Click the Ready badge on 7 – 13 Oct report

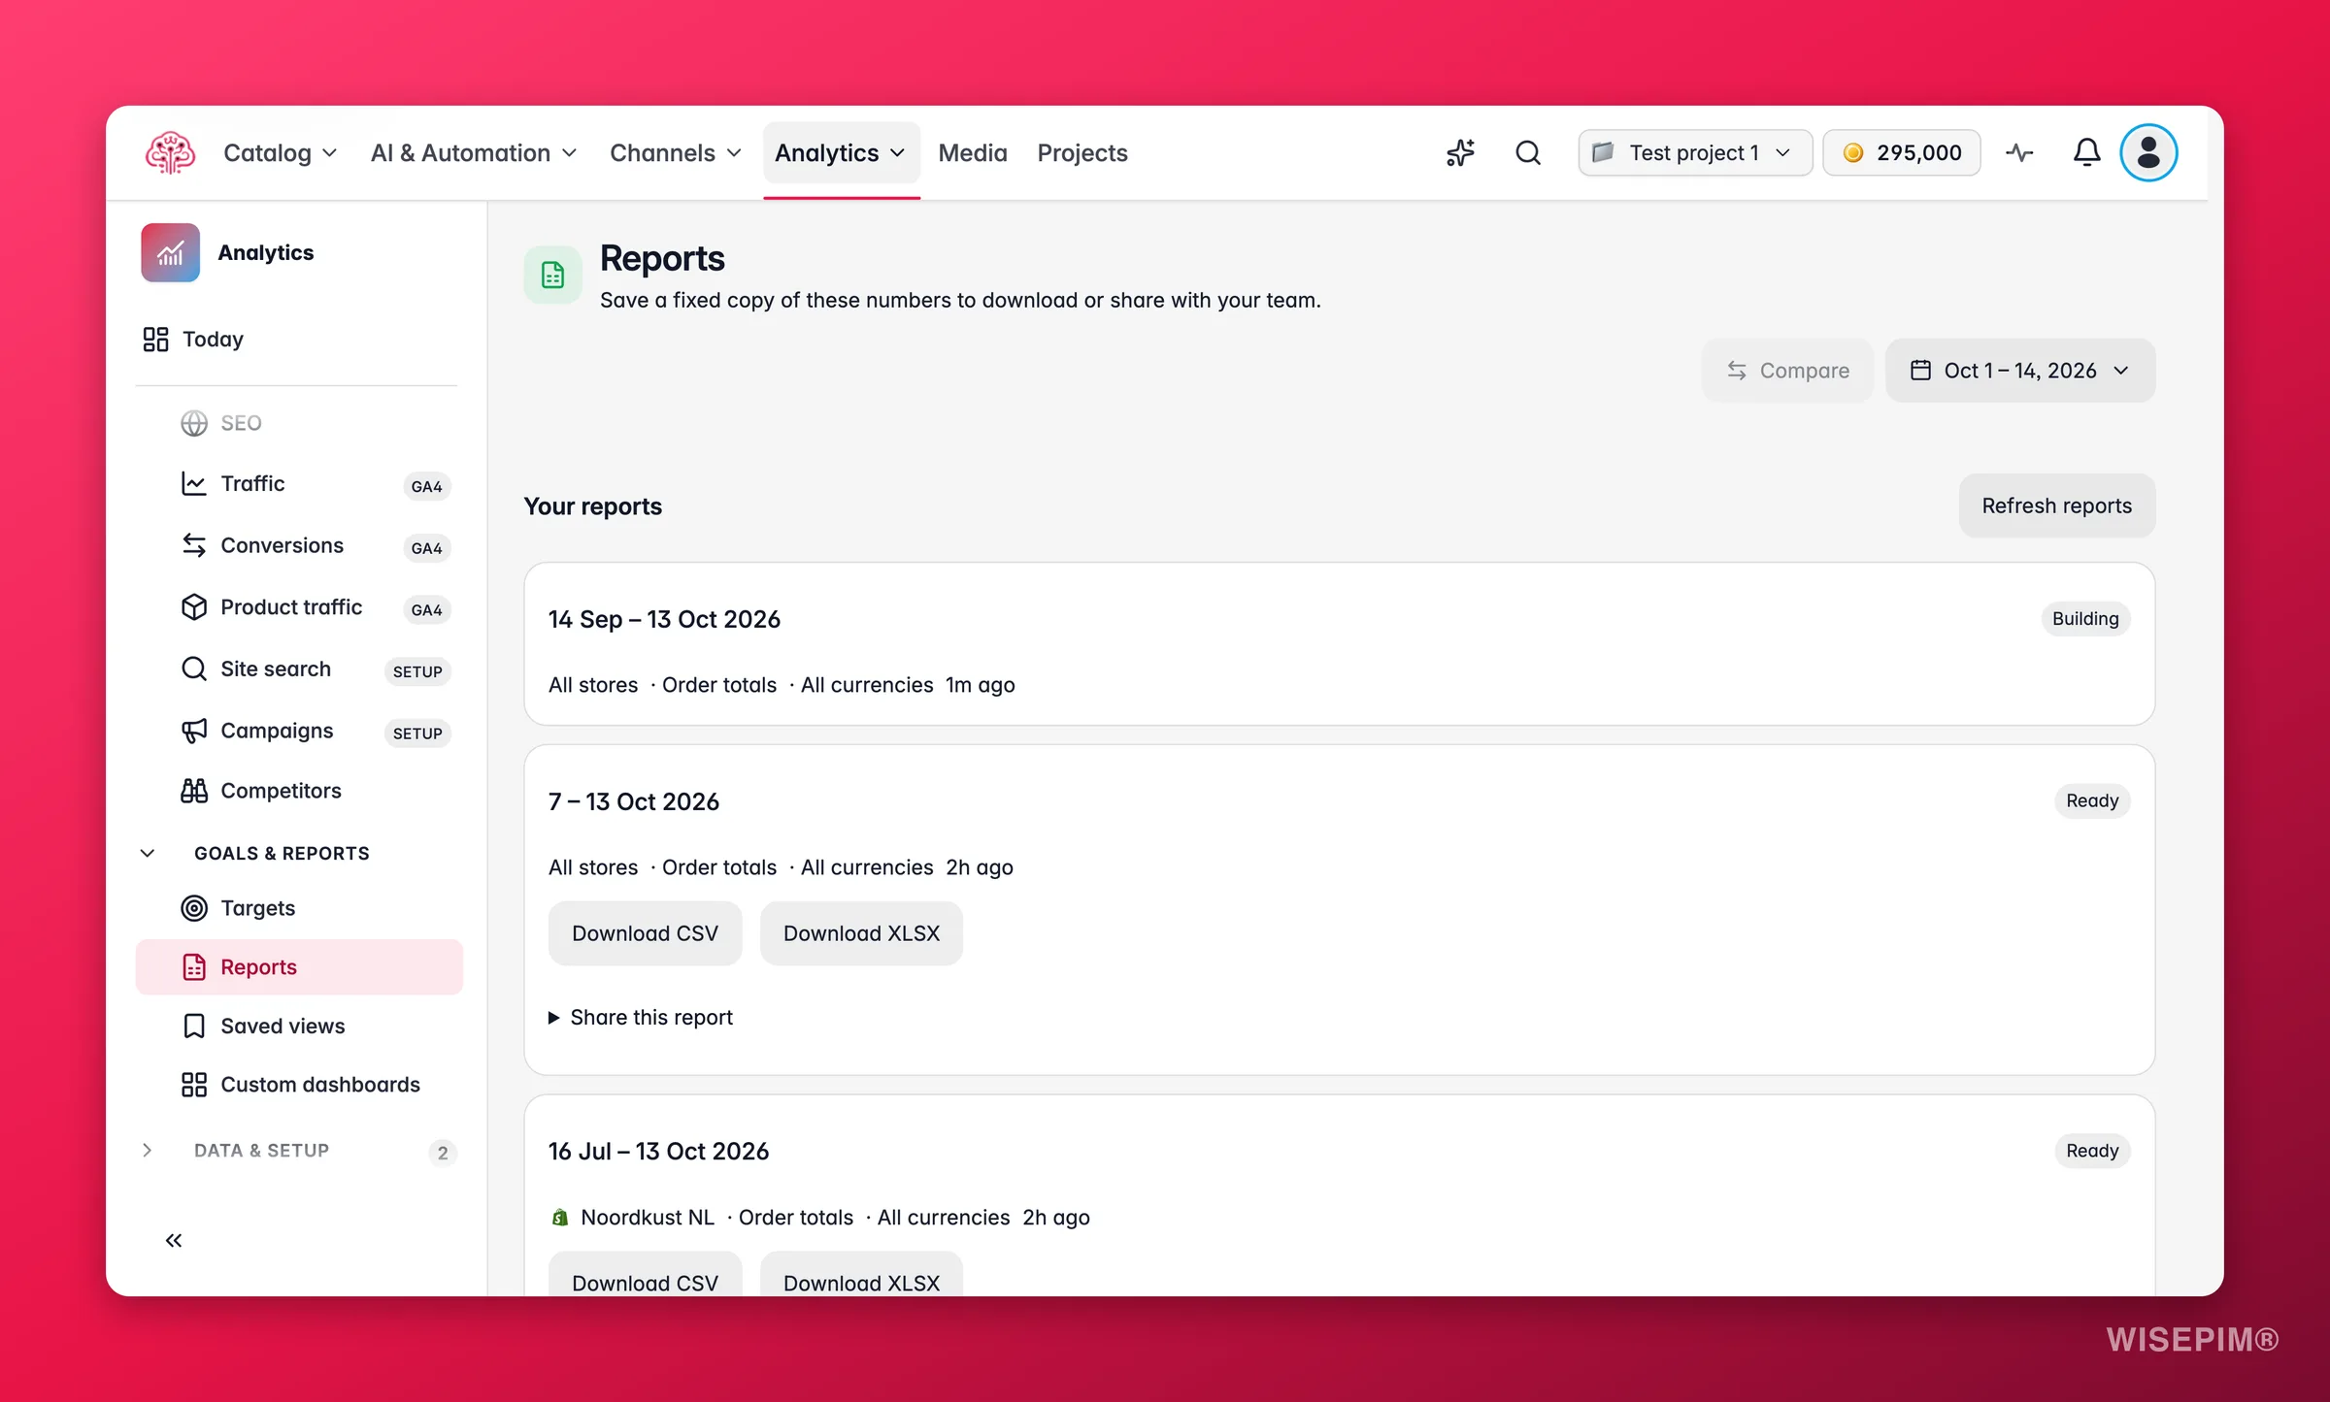(2092, 801)
